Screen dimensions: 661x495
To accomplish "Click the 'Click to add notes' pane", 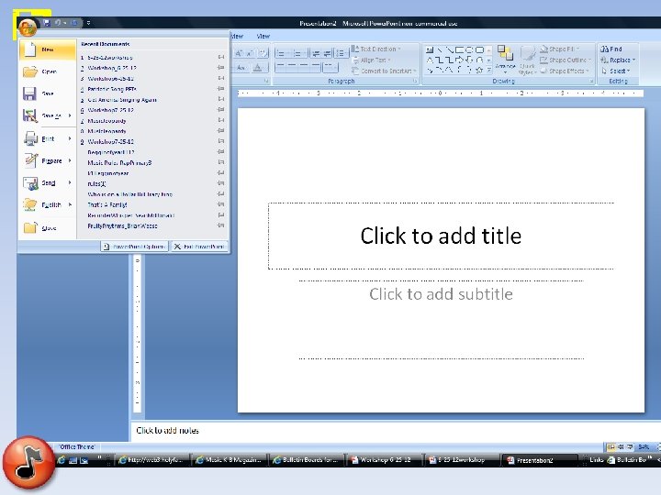I will [x=397, y=431].
